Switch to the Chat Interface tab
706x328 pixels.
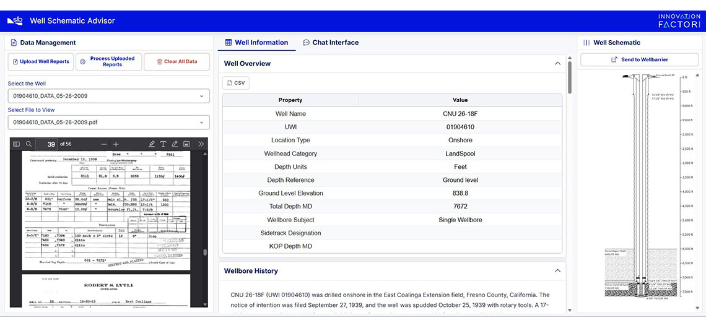pos(331,43)
